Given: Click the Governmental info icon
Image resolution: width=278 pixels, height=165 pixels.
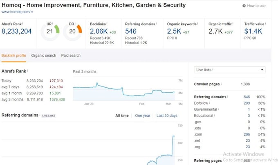Looking at the screenshot, I should 218,109.
